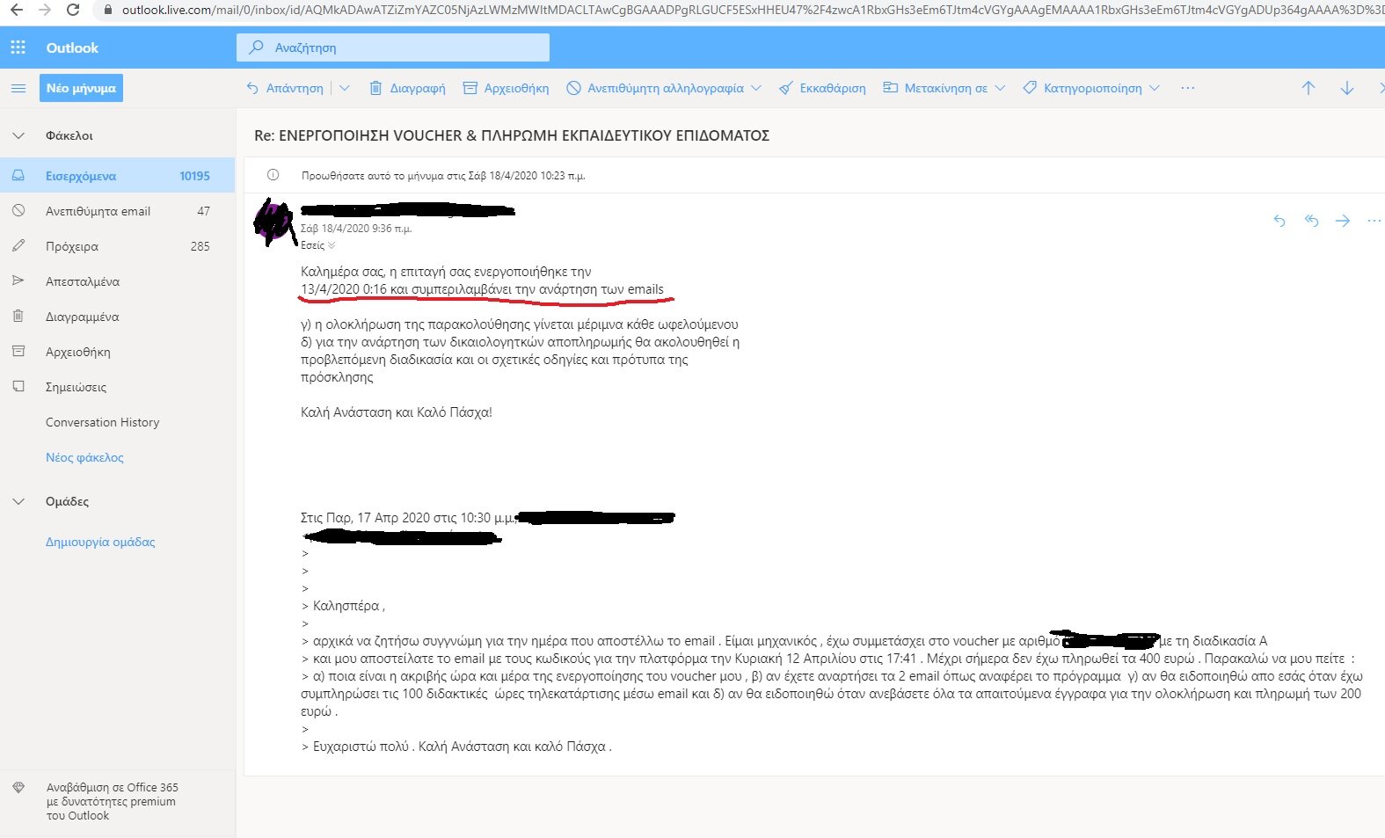
Task: Go to next message with down arrow
Action: click(1346, 88)
